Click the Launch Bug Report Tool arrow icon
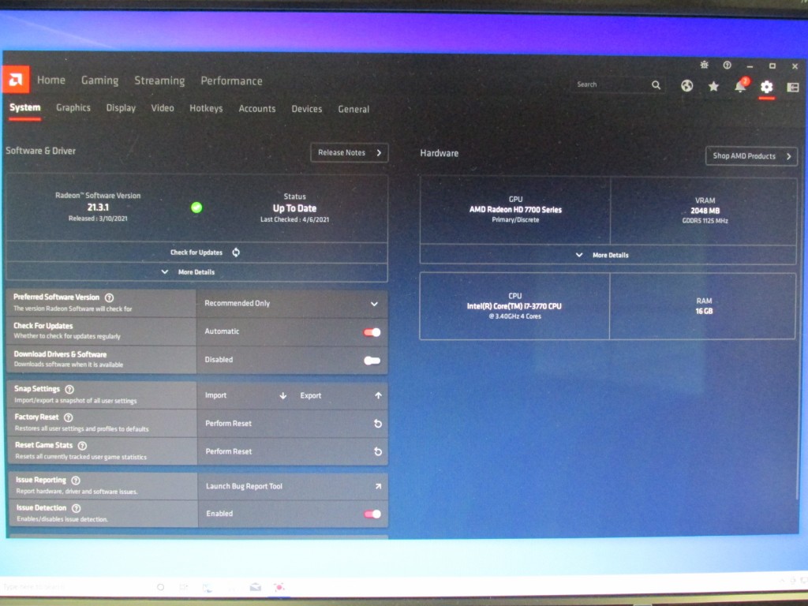 (378, 486)
